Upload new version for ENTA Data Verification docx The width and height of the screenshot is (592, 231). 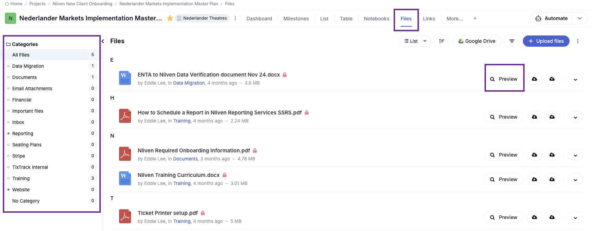[552, 79]
